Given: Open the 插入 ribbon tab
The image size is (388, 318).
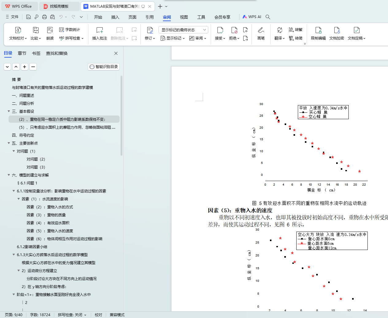Looking at the screenshot, I should coord(115,17).
